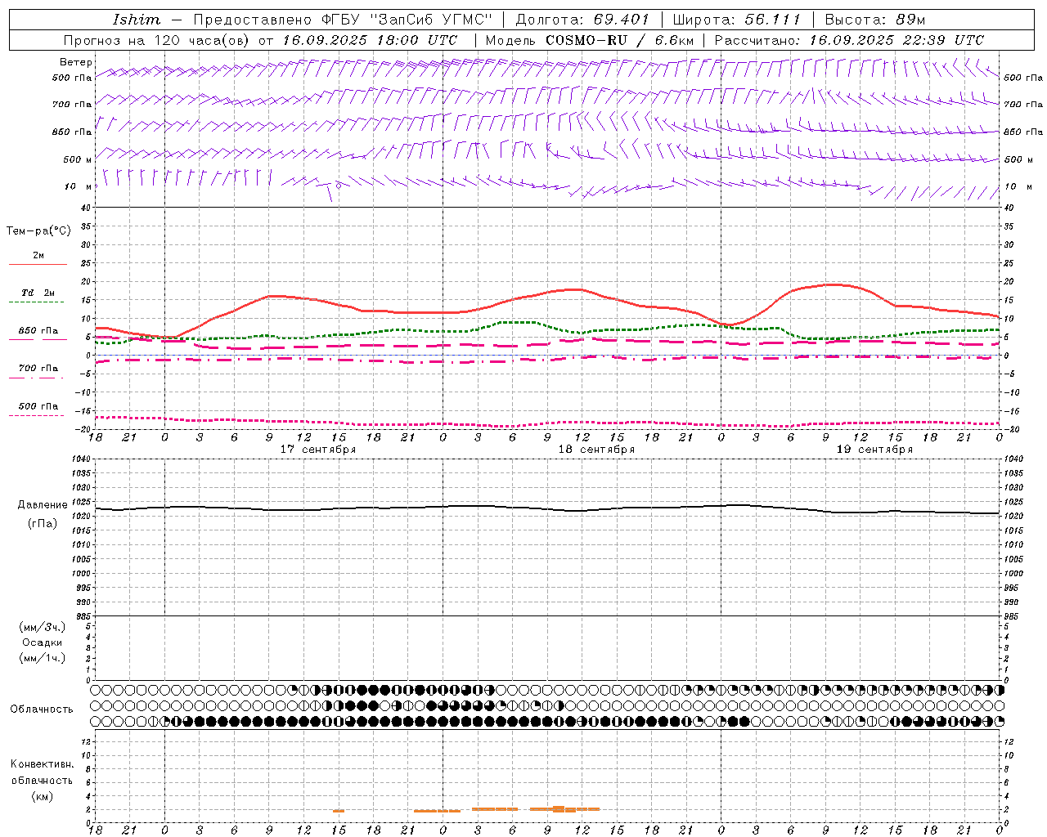Click the forecast length text Прогноз на 120 часа(ов)
The width and height of the screenshot is (1047, 837).
point(158,40)
